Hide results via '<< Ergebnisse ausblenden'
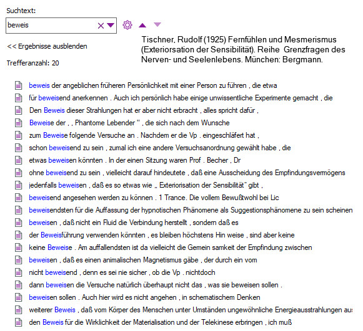 (47, 46)
